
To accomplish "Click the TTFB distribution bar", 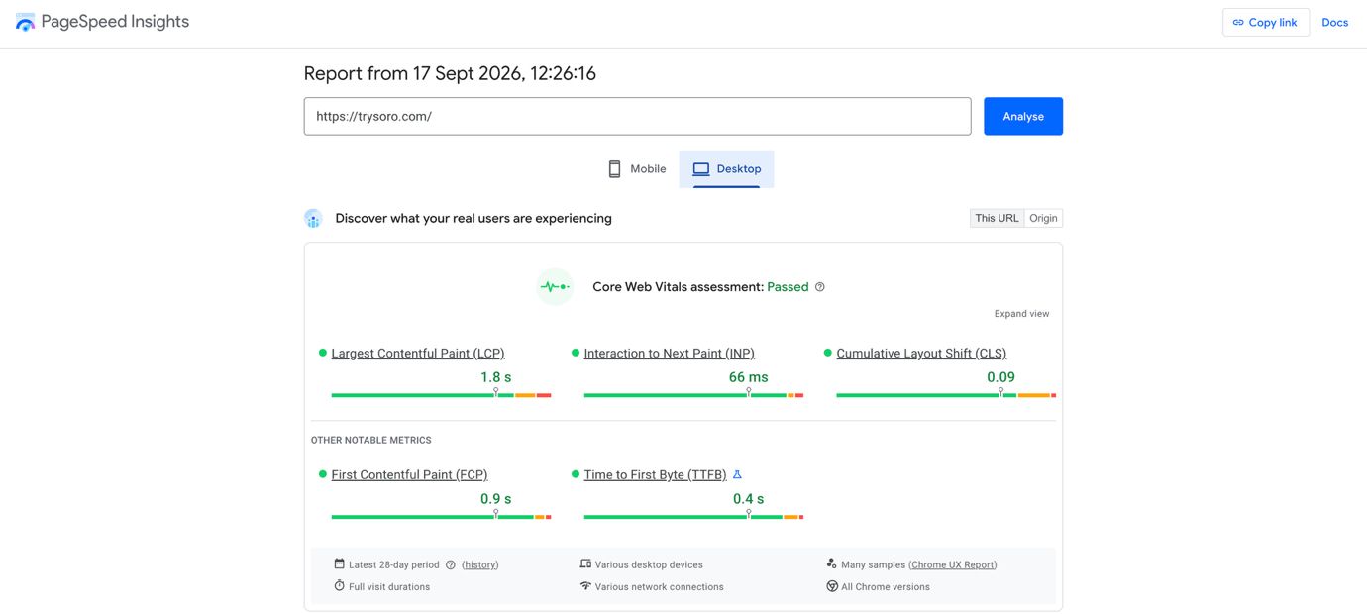I will point(693,517).
